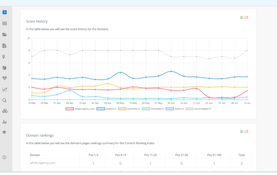
Task: Toggle perplex.nl series in chart legend
Action: (106, 109)
